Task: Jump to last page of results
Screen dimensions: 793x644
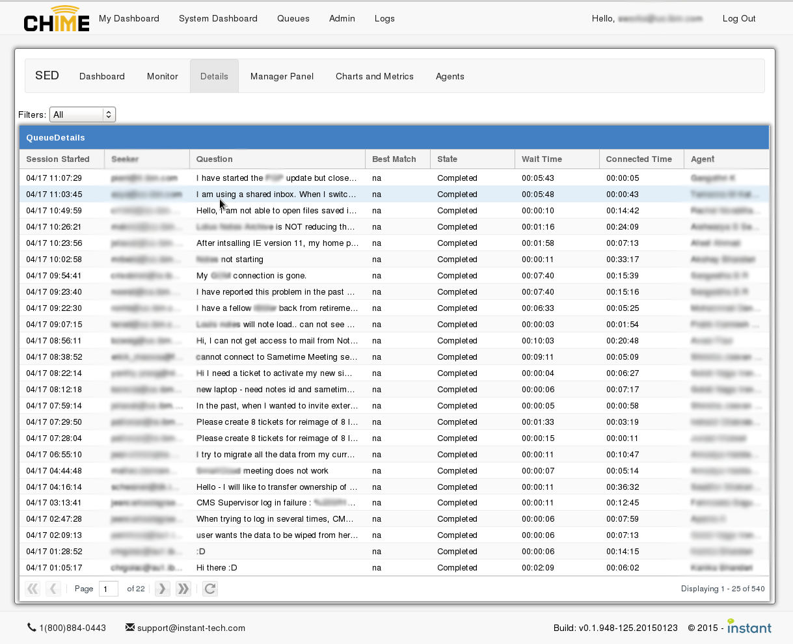Action: click(x=183, y=589)
